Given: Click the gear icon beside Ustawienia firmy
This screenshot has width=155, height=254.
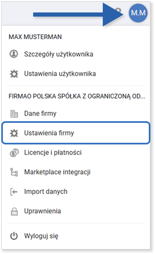Looking at the screenshot, I should tap(14, 133).
